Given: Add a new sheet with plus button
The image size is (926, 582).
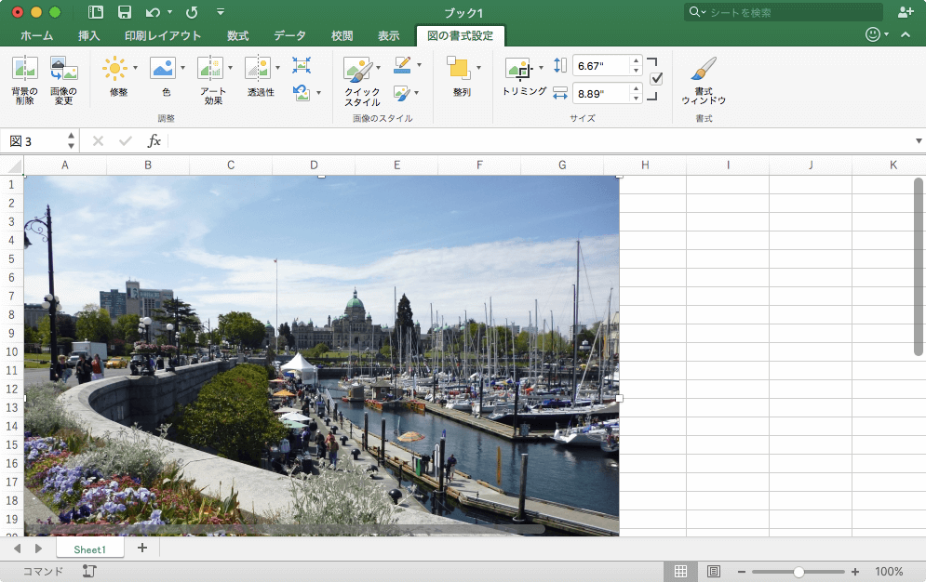Looking at the screenshot, I should click(x=142, y=548).
